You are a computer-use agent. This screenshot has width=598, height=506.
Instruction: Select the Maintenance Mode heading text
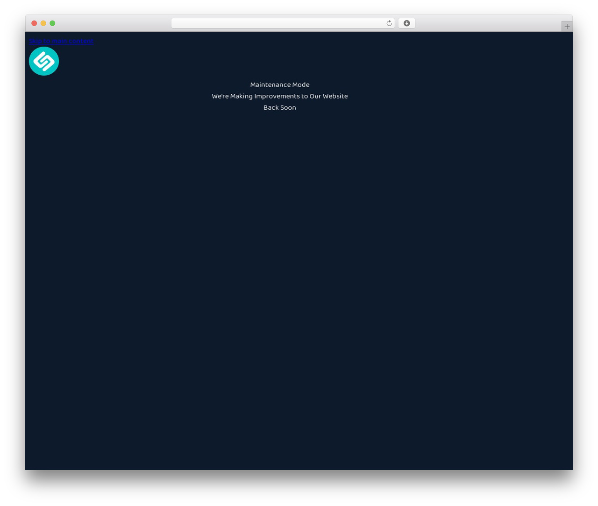[280, 85]
